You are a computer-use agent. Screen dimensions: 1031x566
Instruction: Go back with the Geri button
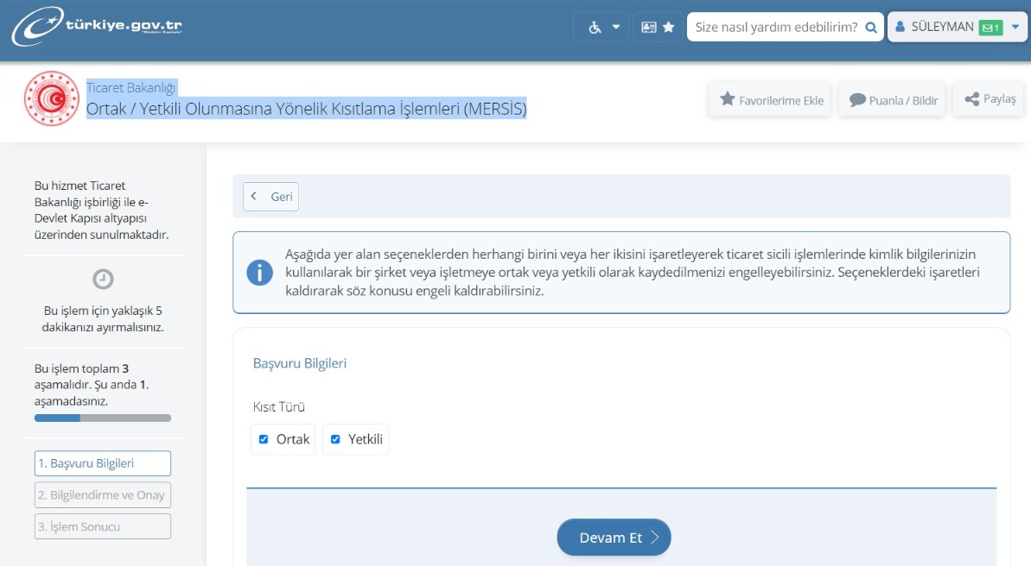coord(271,197)
